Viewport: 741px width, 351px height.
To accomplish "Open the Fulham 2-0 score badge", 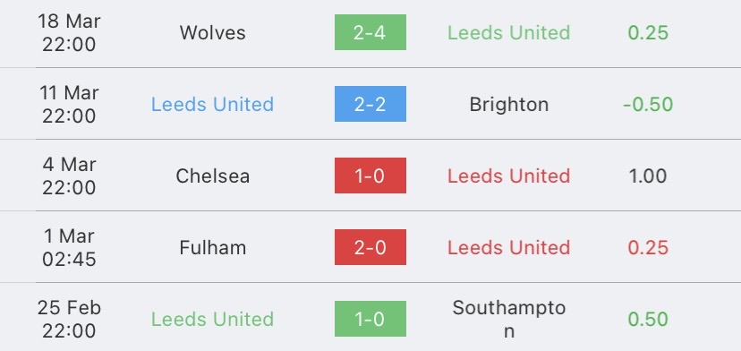I will click(x=370, y=247).
